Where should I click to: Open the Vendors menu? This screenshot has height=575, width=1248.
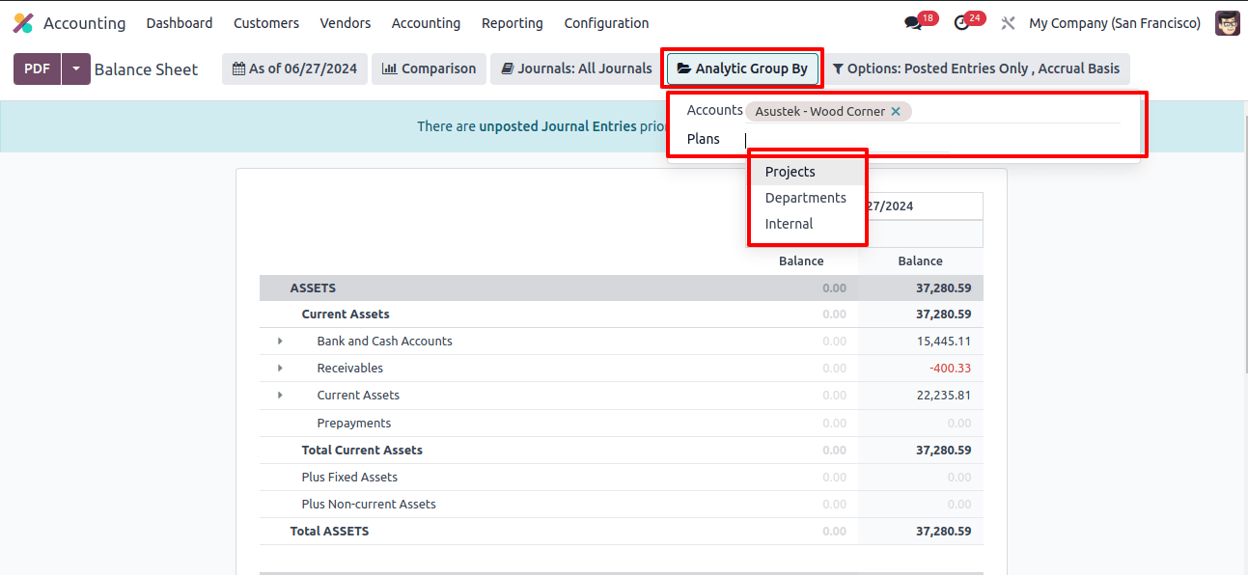click(x=345, y=23)
